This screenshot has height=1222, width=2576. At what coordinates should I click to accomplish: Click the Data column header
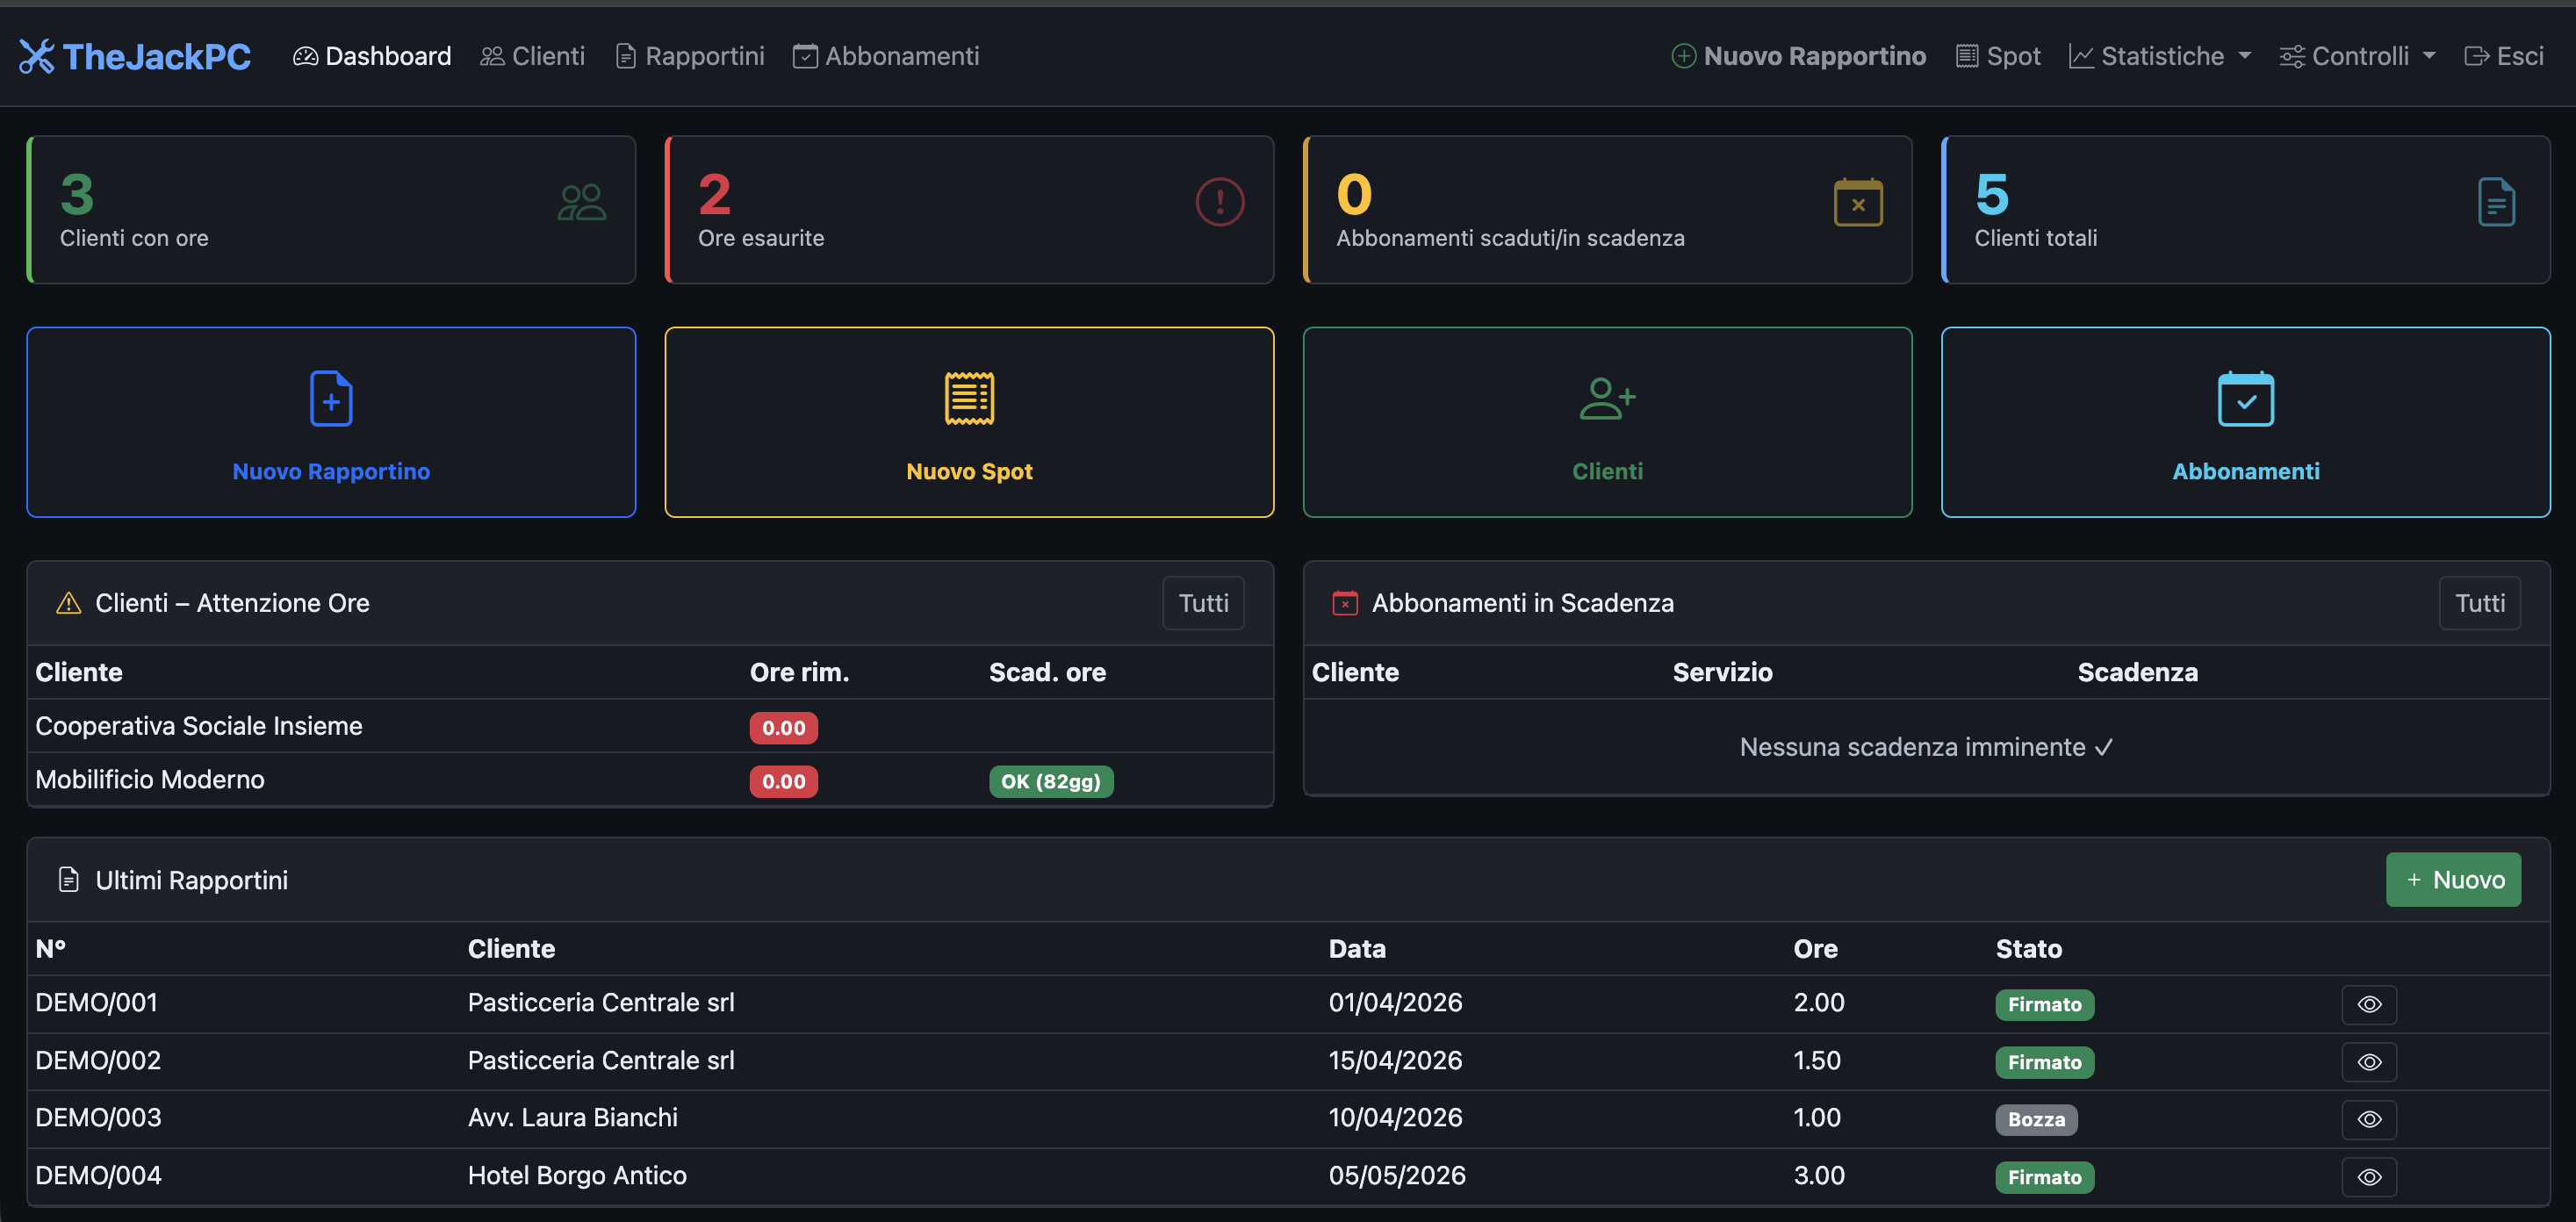coord(1357,949)
